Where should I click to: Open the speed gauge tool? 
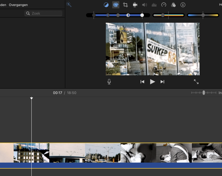pyautogui.click(x=164, y=5)
